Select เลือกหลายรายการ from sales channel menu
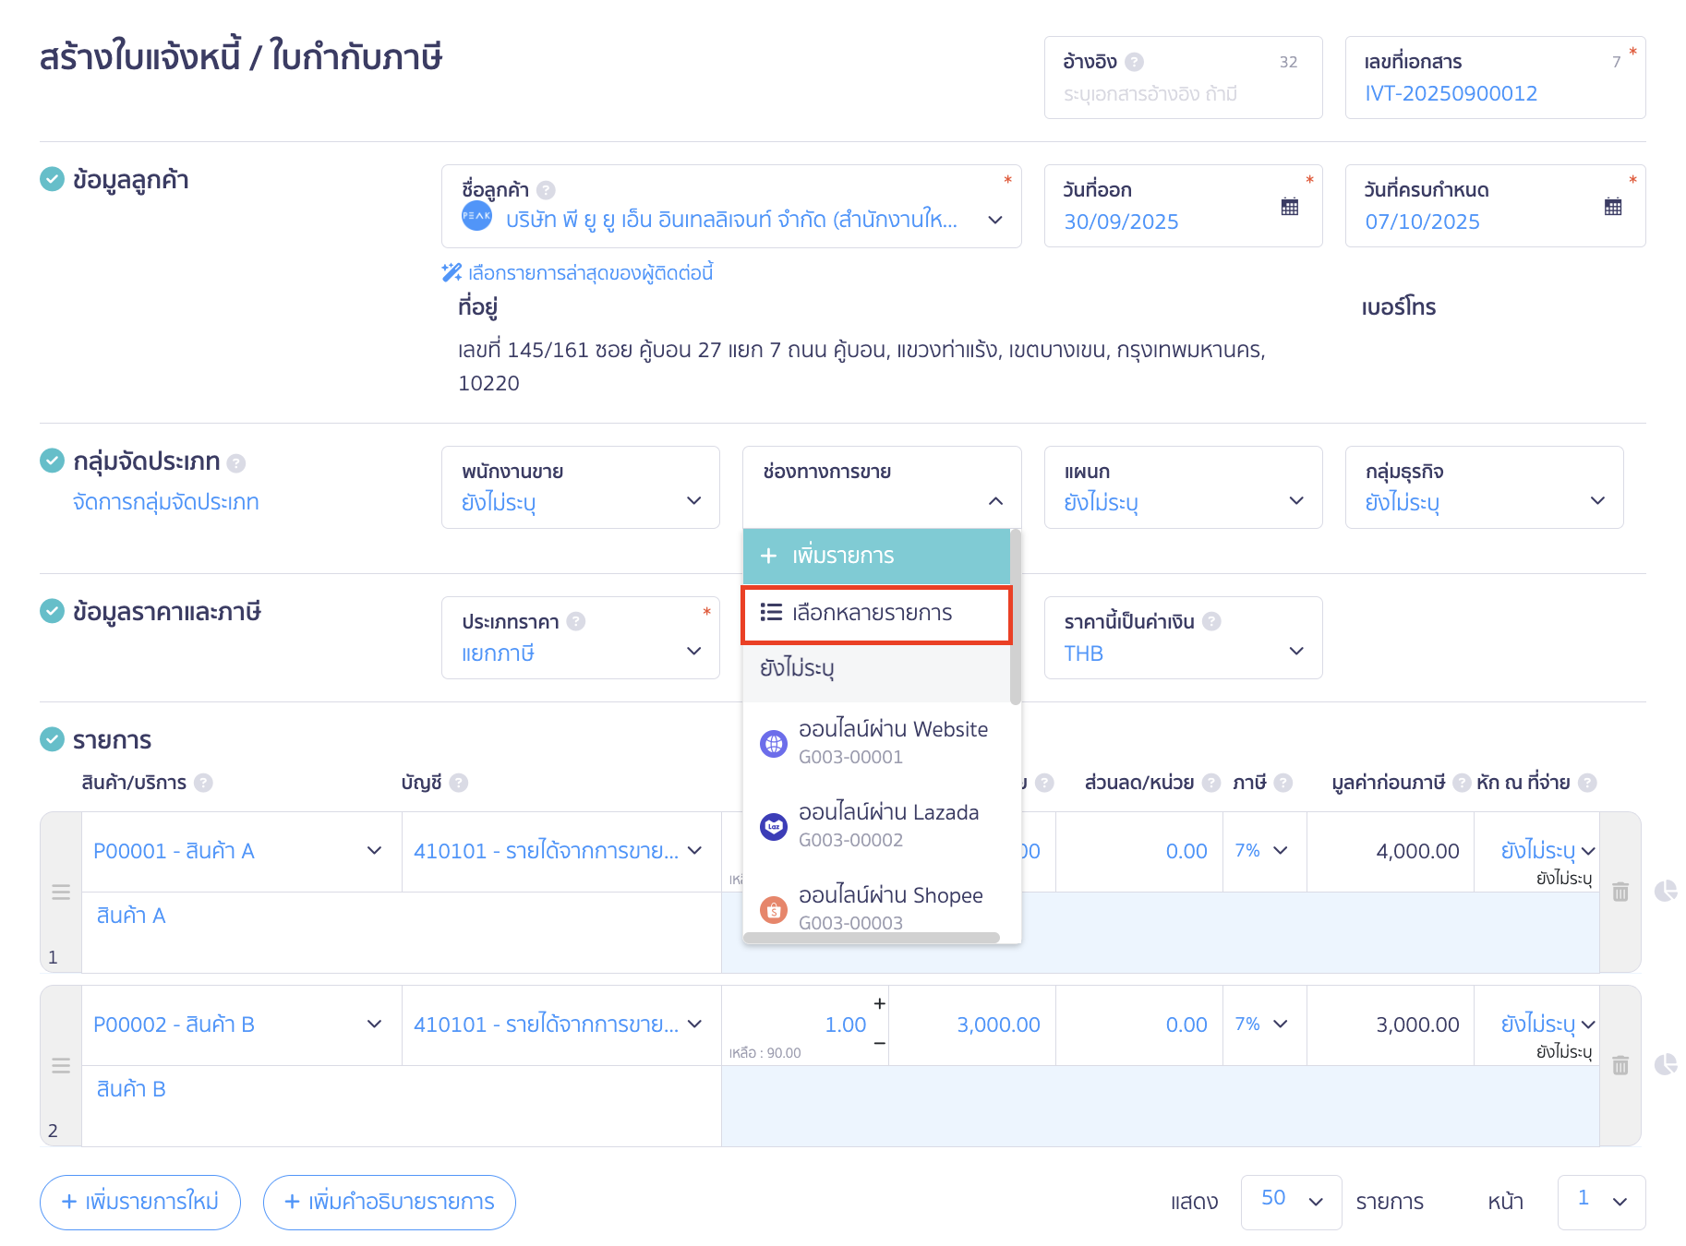This screenshot has width=1686, height=1246. coord(874,613)
